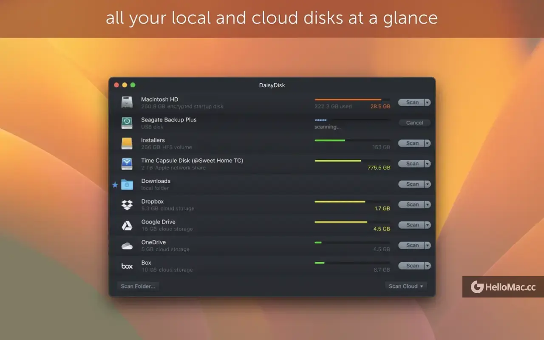Viewport: 544px width, 340px height.
Task: Select the Time Capsule Disk (@Sweet Home TC) text
Action: point(192,161)
